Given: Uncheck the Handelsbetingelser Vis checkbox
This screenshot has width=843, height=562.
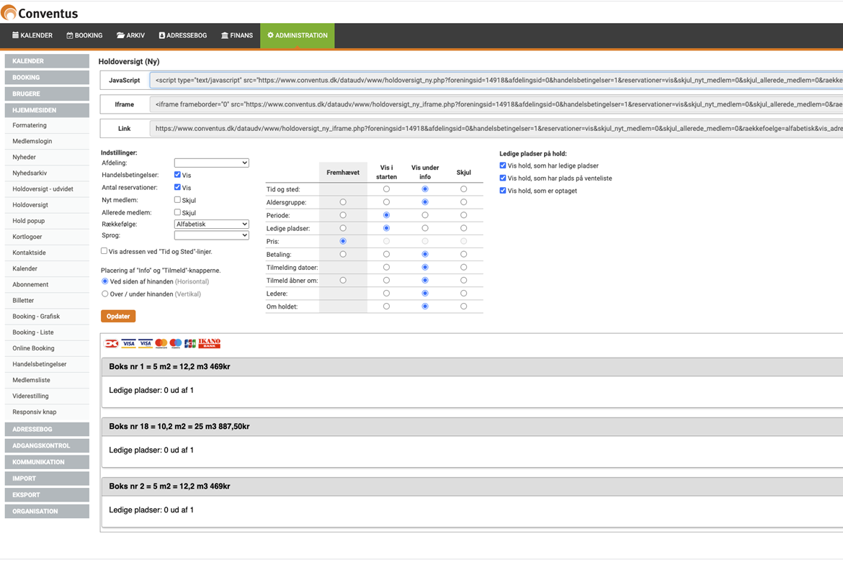Looking at the screenshot, I should (x=177, y=175).
